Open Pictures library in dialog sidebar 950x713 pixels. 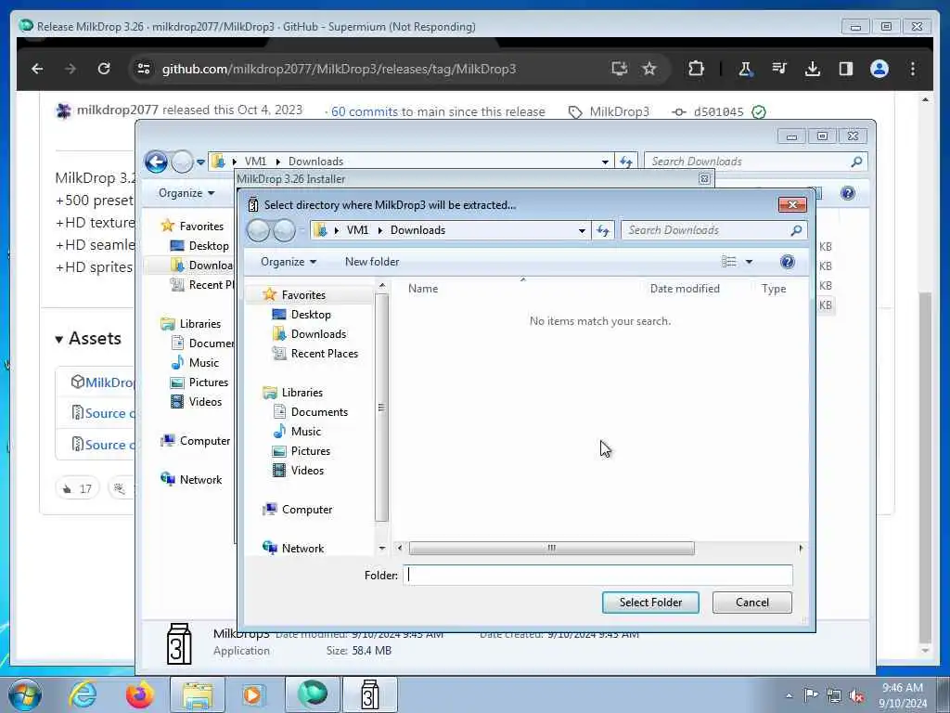click(x=310, y=450)
